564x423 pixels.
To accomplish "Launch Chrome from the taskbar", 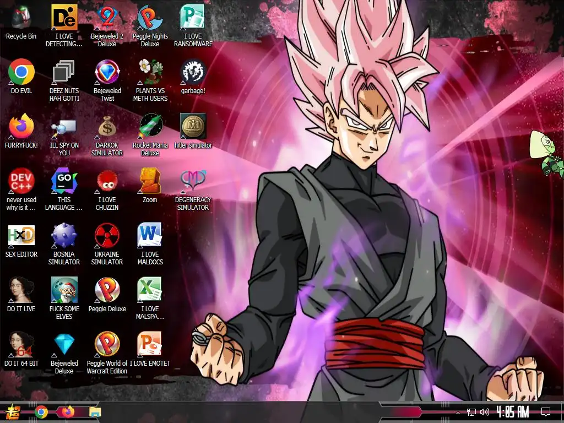I will pyautogui.click(x=41, y=412).
